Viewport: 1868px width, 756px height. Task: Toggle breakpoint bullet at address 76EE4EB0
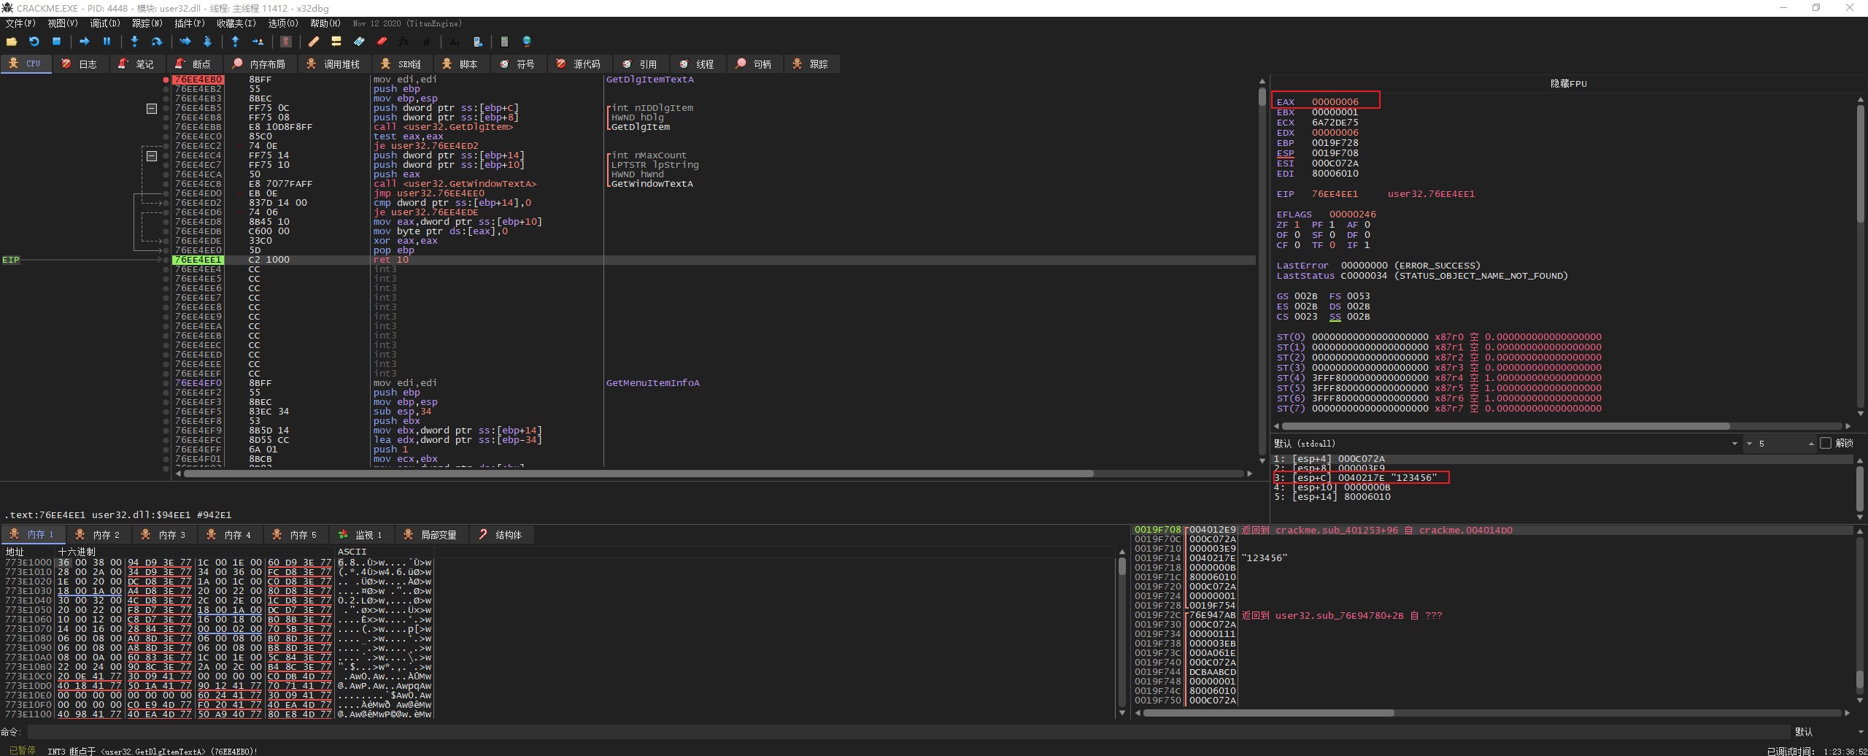(x=166, y=80)
